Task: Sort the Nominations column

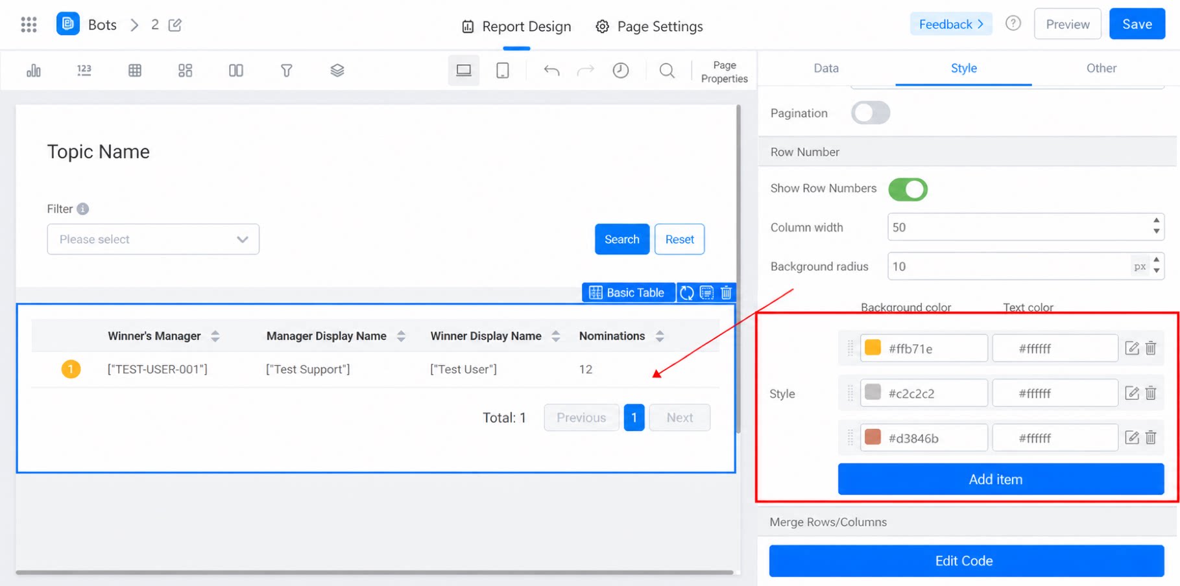Action: (x=660, y=336)
